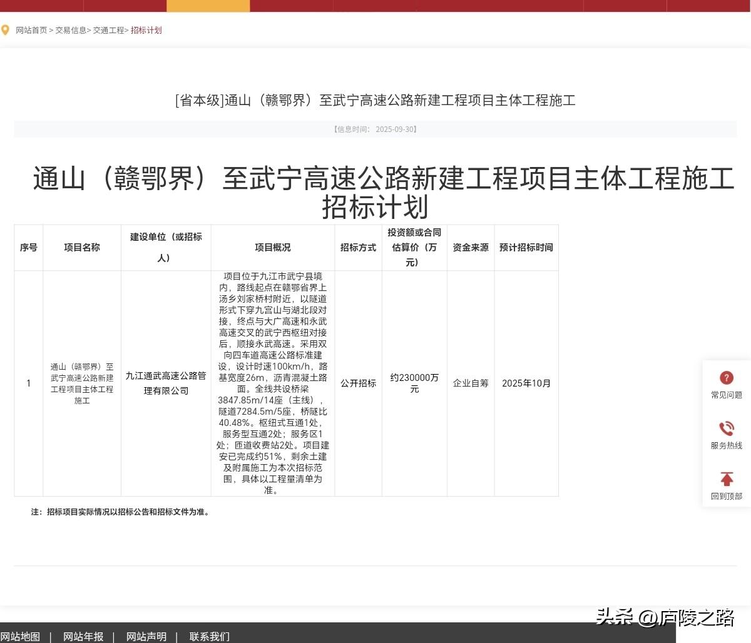Image resolution: width=751 pixels, height=643 pixels.
Task: Click the 服务热线 phone icon
Action: (x=727, y=428)
